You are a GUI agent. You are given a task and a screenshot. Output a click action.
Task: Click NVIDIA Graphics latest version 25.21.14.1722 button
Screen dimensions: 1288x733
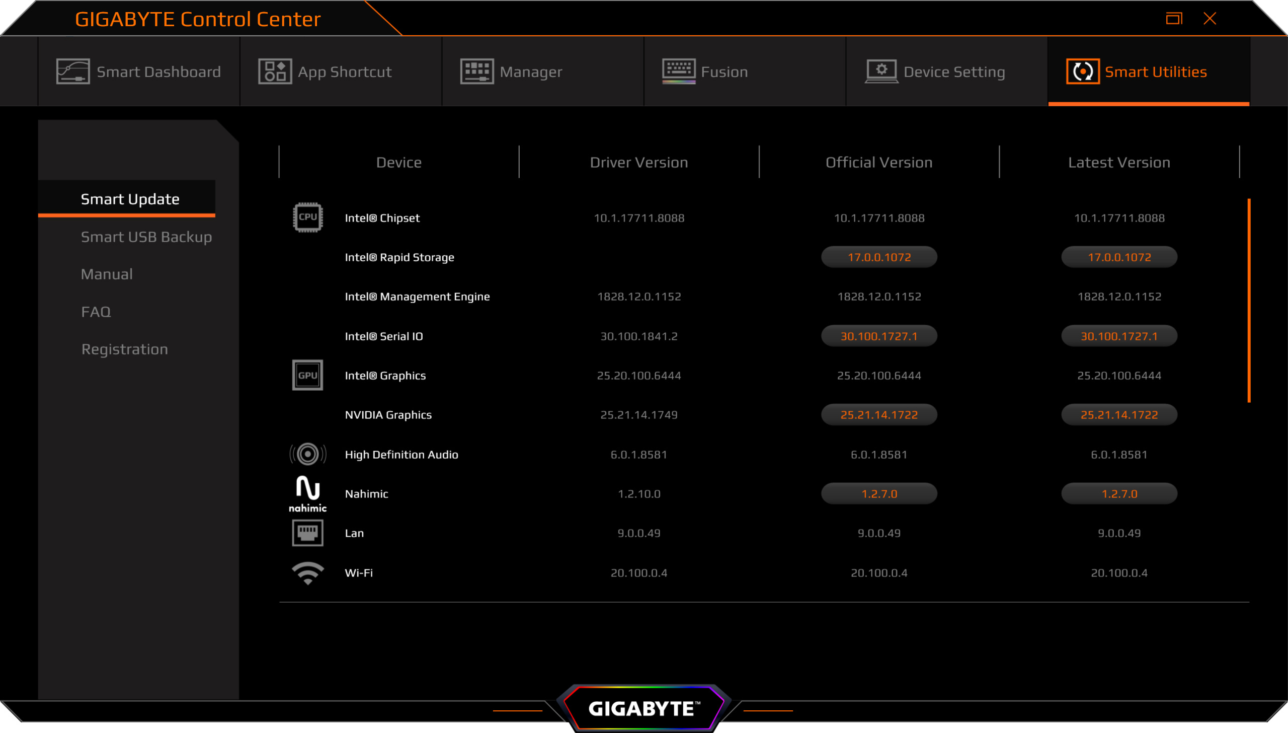click(1118, 415)
